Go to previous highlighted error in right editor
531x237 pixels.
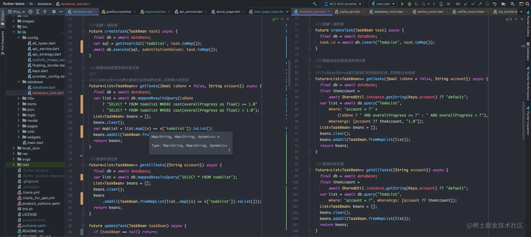tap(516, 19)
